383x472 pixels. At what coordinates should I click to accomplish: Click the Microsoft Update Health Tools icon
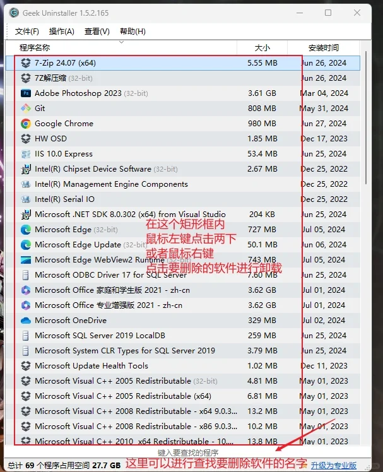tap(26, 366)
